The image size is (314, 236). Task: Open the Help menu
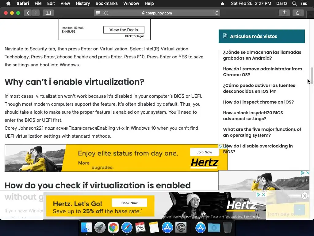tap(149, 3)
